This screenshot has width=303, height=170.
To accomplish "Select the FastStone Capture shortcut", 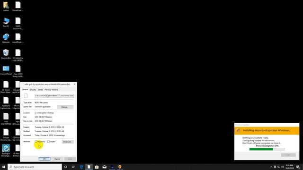I will pos(6,103).
